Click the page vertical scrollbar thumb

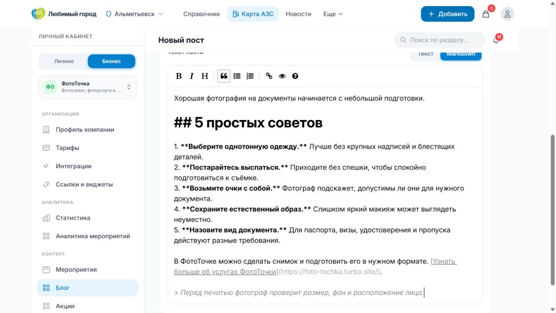coord(552,209)
